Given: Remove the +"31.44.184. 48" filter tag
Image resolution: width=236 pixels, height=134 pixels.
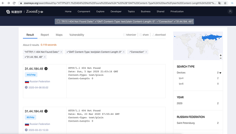Looking at the screenshot, I should 45,57.
